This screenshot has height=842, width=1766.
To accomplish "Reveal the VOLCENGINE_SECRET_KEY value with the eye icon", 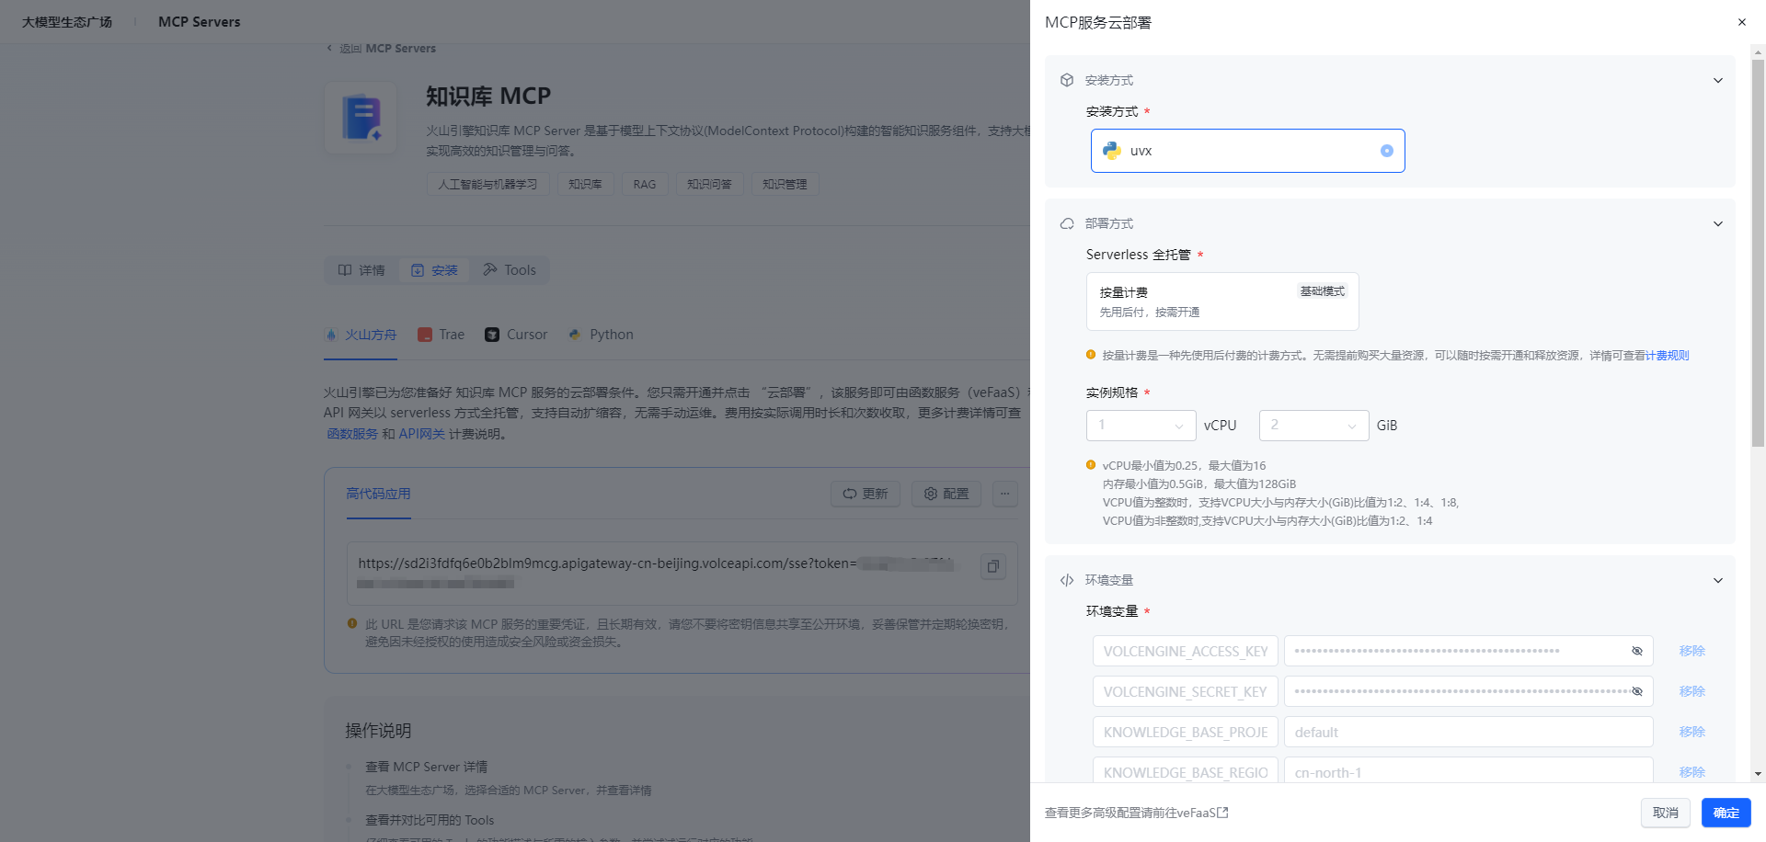I will coord(1637,691).
